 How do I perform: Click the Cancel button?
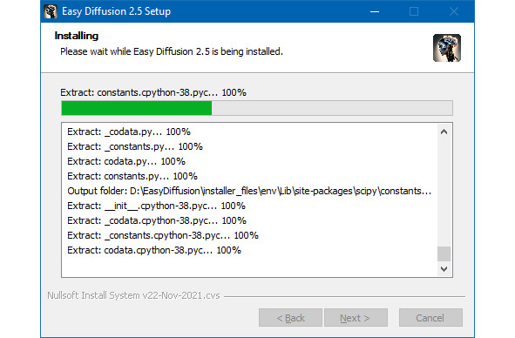pyautogui.click(x=430, y=318)
